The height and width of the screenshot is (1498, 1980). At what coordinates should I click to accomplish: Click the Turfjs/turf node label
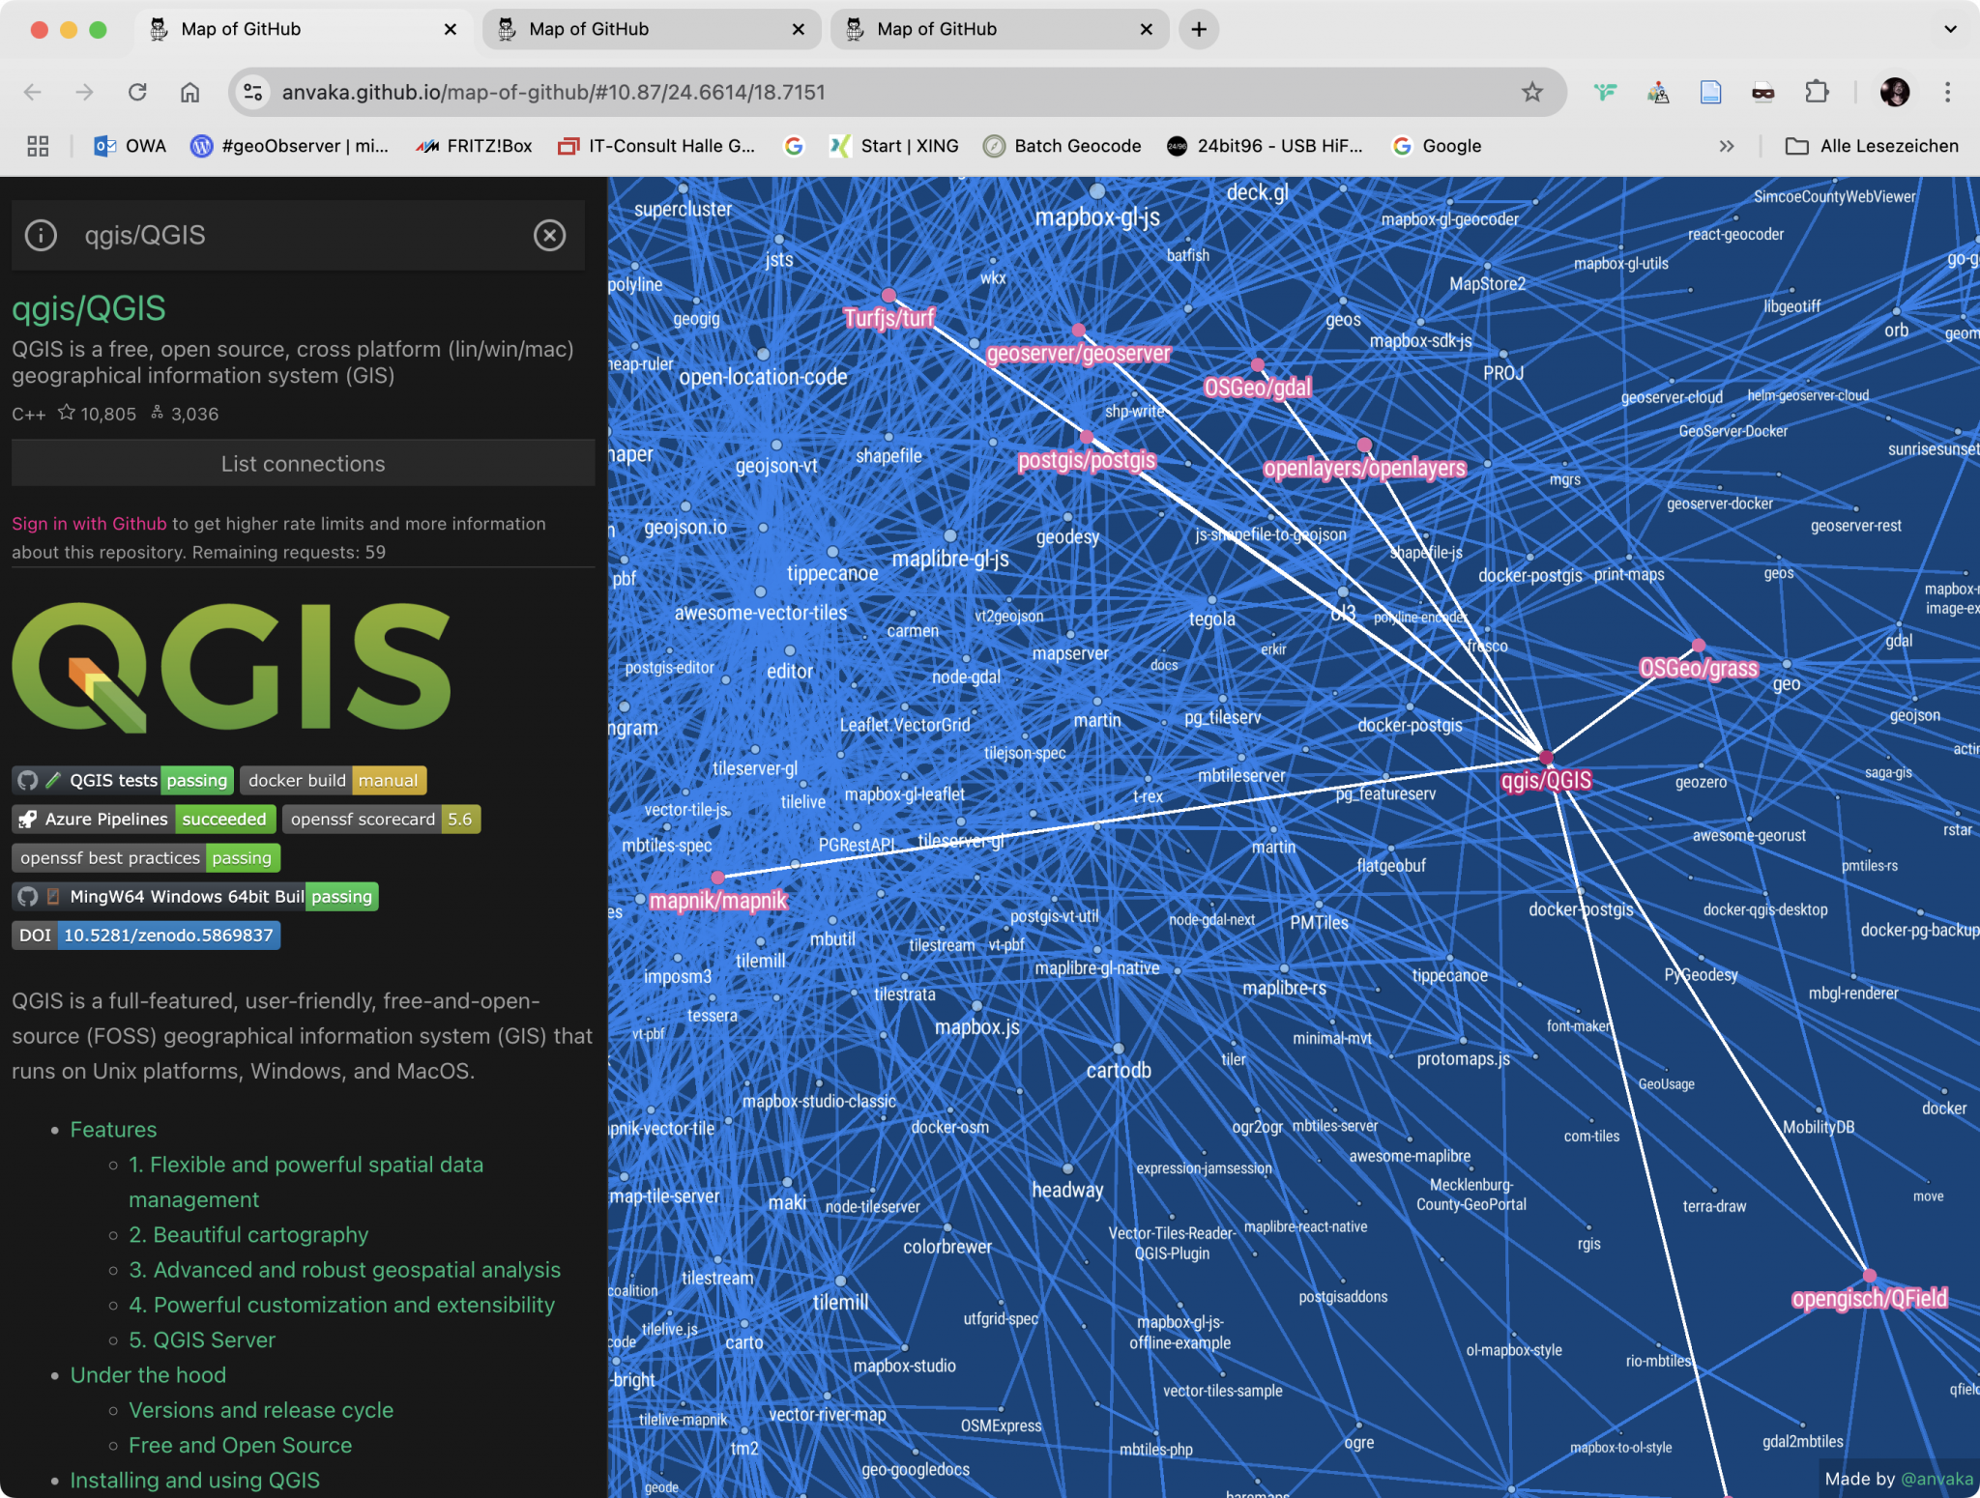click(x=888, y=318)
